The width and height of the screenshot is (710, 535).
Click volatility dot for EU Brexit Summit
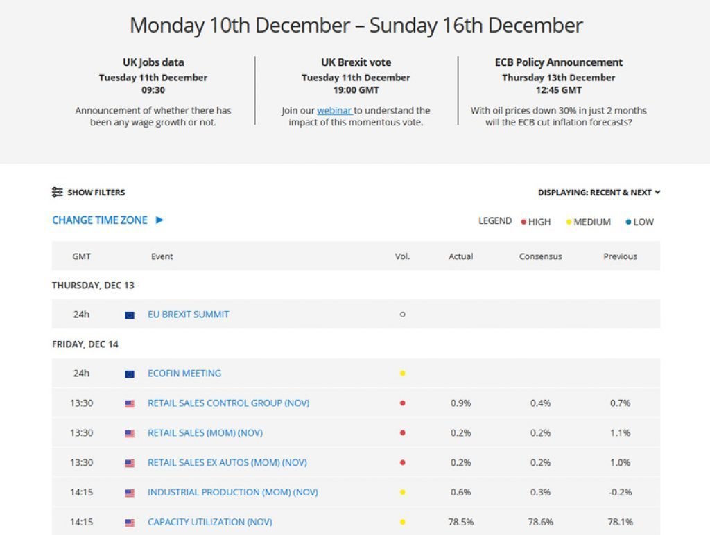403,314
